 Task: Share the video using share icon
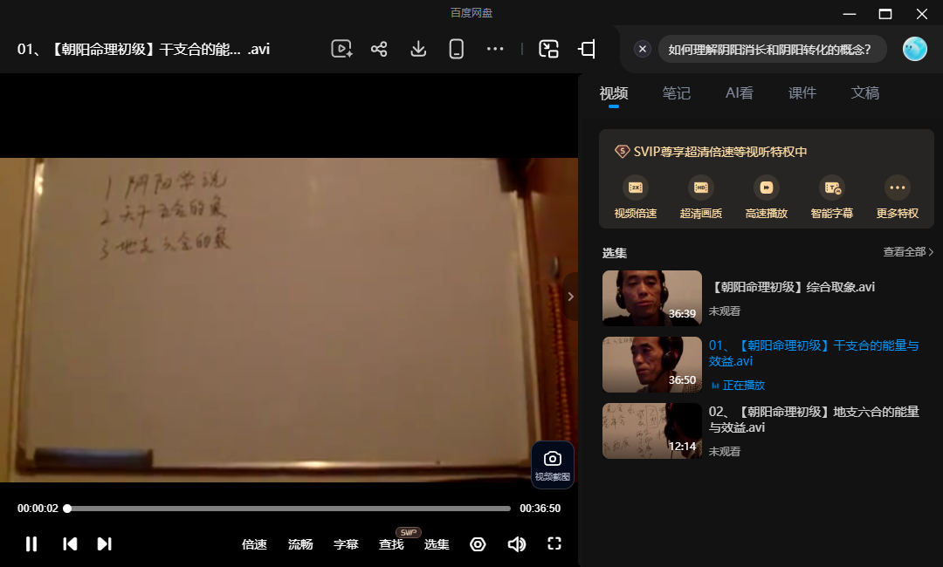[x=379, y=49]
